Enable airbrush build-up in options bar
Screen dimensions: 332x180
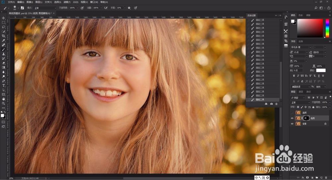click(x=106, y=8)
